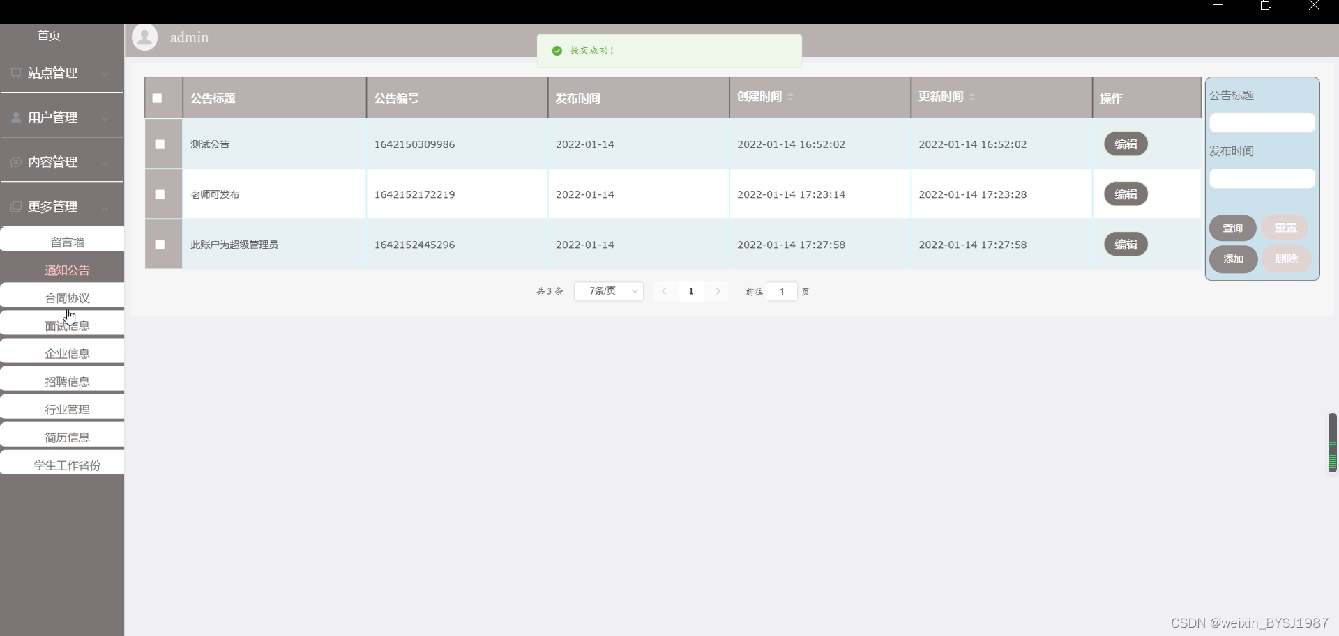This screenshot has width=1339, height=636.
Task: Click the green success check icon
Action: pos(557,51)
